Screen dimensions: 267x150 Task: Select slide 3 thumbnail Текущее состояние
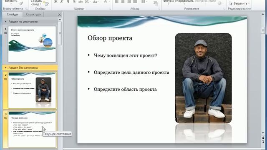[x=32, y=129]
